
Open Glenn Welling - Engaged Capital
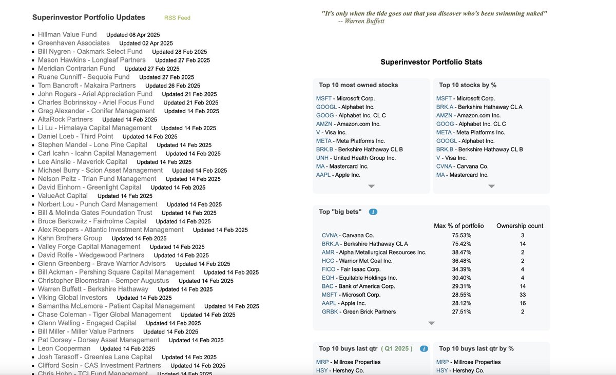coord(87,323)
